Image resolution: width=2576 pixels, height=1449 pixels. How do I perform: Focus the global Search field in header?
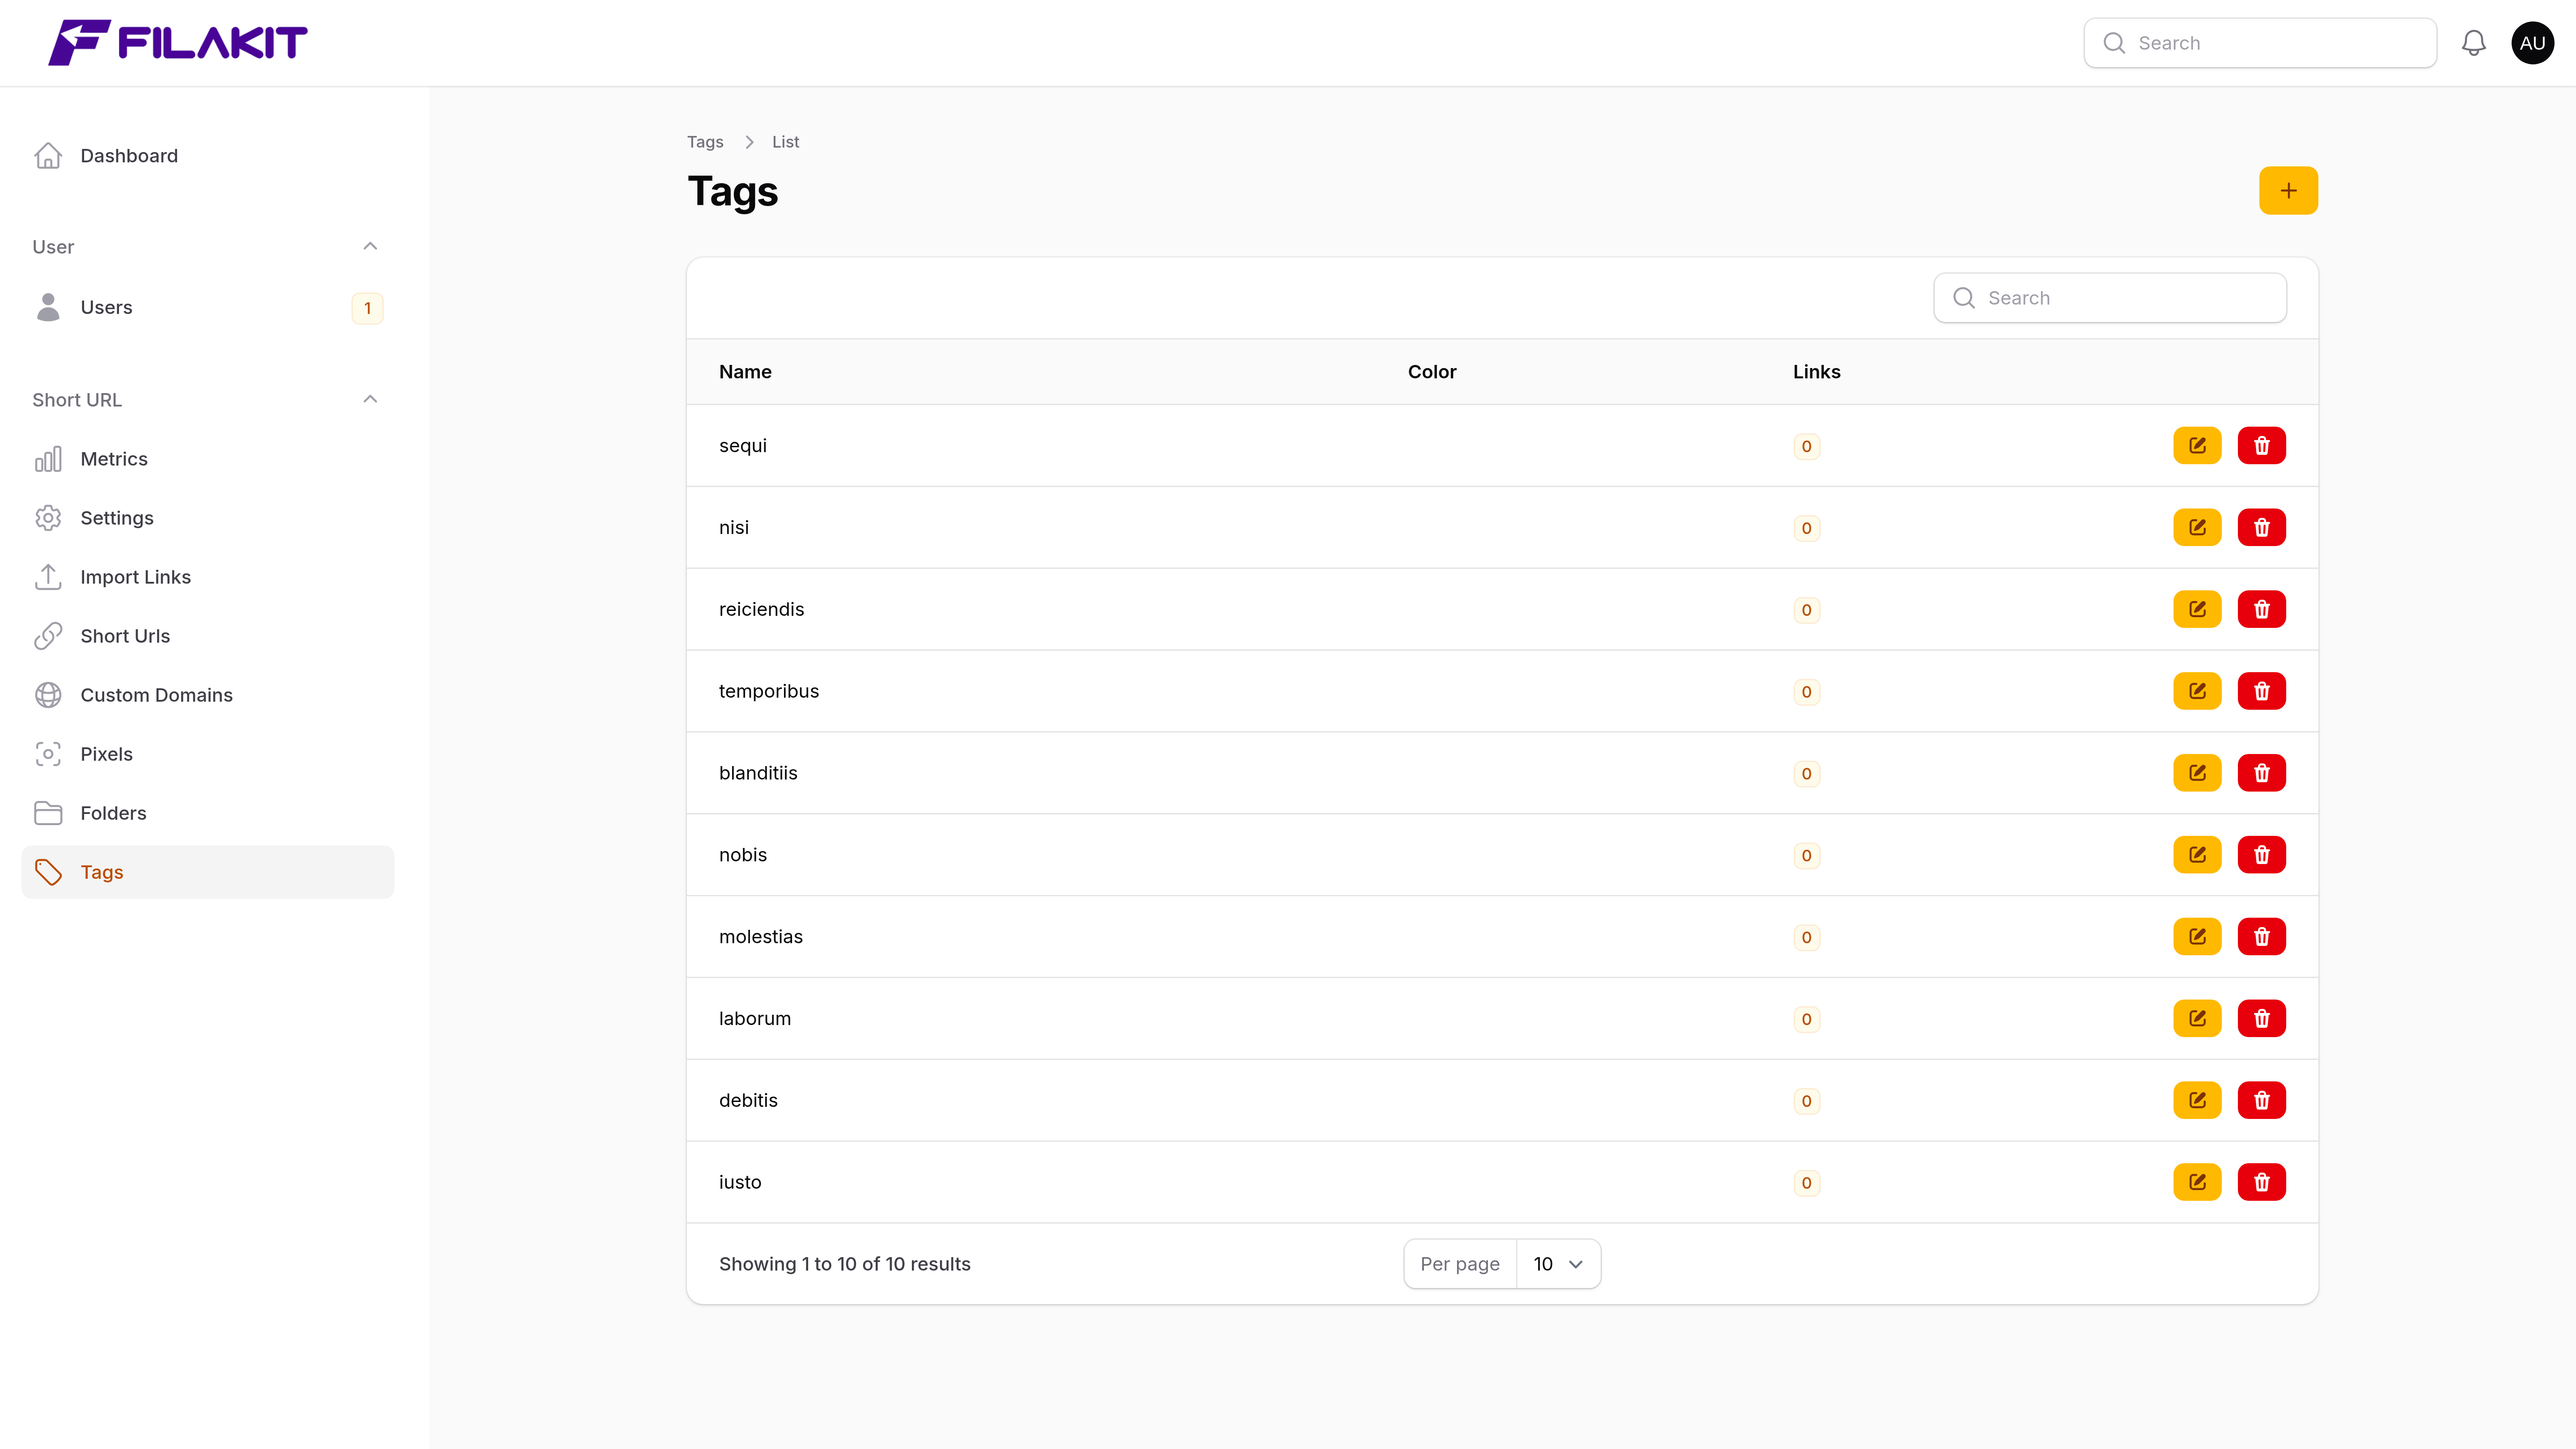[2260, 43]
